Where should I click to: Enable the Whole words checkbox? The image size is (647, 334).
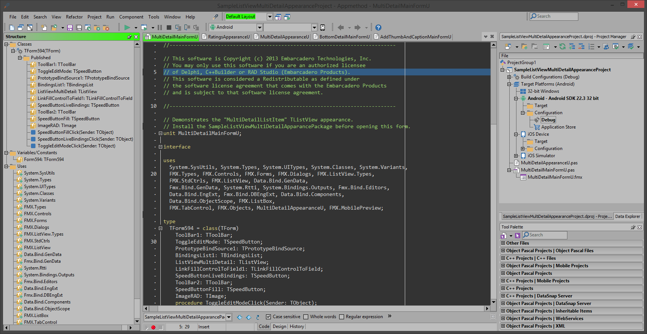pyautogui.click(x=306, y=317)
